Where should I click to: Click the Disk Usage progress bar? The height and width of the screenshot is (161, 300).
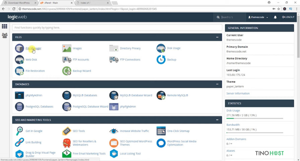coord(255,118)
